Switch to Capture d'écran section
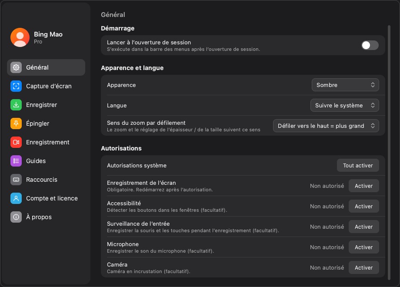This screenshot has height=287, width=400. click(x=49, y=86)
